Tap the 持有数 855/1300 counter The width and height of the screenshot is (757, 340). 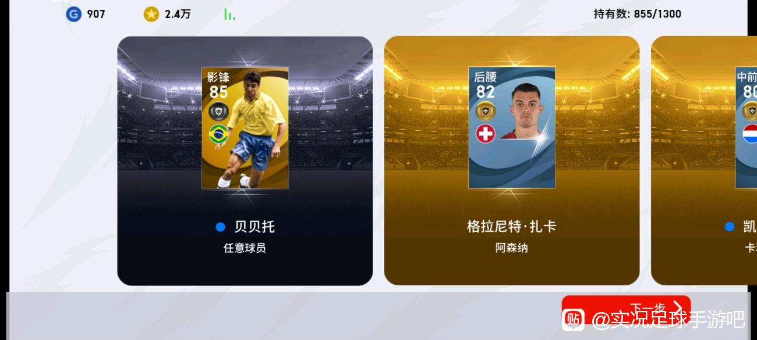(637, 14)
